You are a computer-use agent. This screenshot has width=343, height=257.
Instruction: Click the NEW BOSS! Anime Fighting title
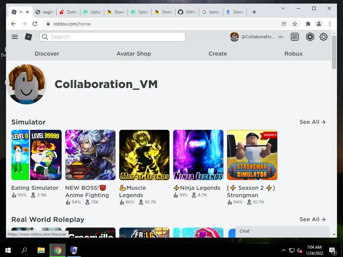(x=87, y=191)
